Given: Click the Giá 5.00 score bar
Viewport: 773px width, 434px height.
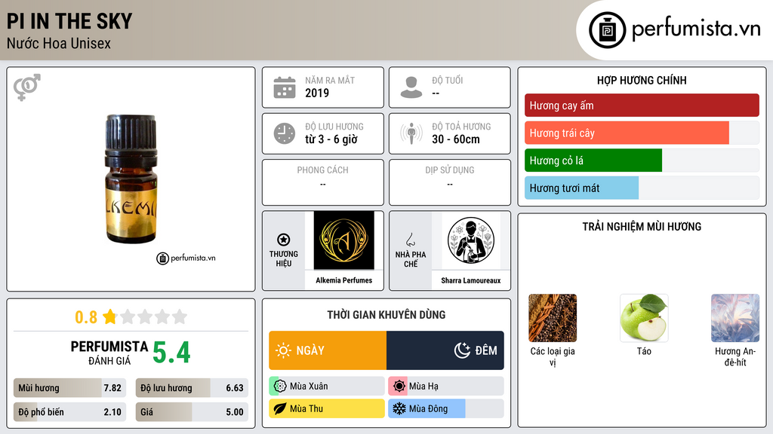Looking at the screenshot, I should tap(192, 412).
